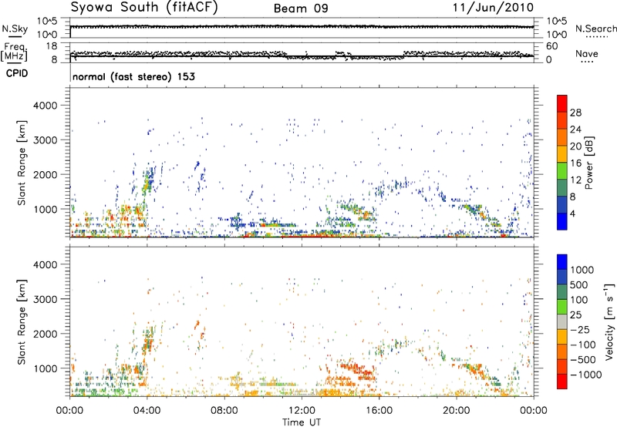617x427 pixels.
Task: Click the "Velocity [m s-1]" colorbar title
Action: pos(609,321)
